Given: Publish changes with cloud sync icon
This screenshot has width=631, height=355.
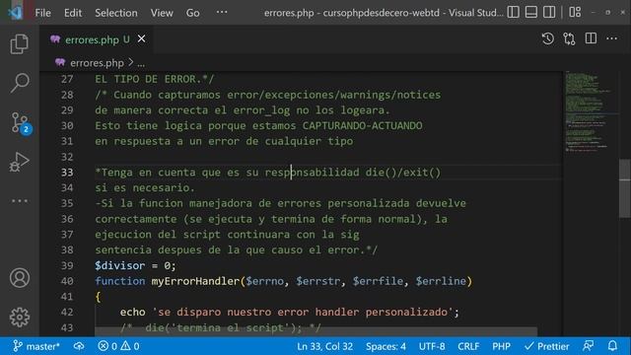Looking at the screenshot, I should pos(79,346).
